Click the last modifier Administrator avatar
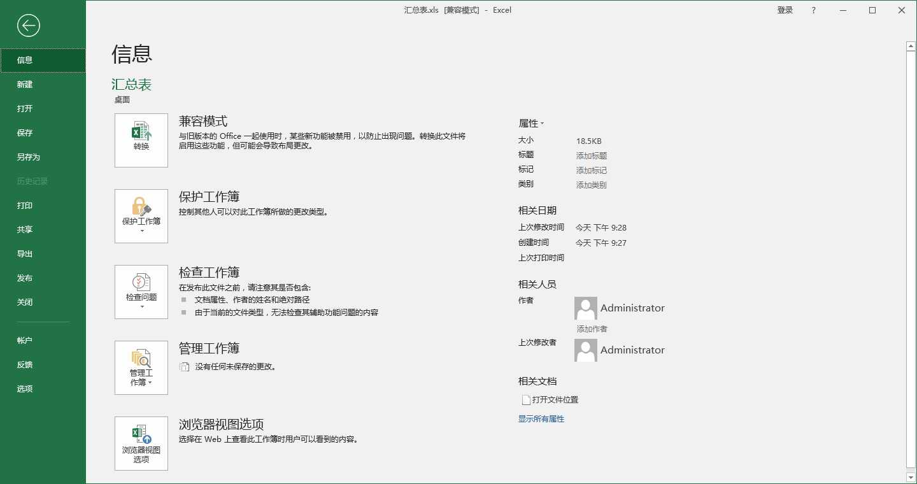 (x=586, y=350)
